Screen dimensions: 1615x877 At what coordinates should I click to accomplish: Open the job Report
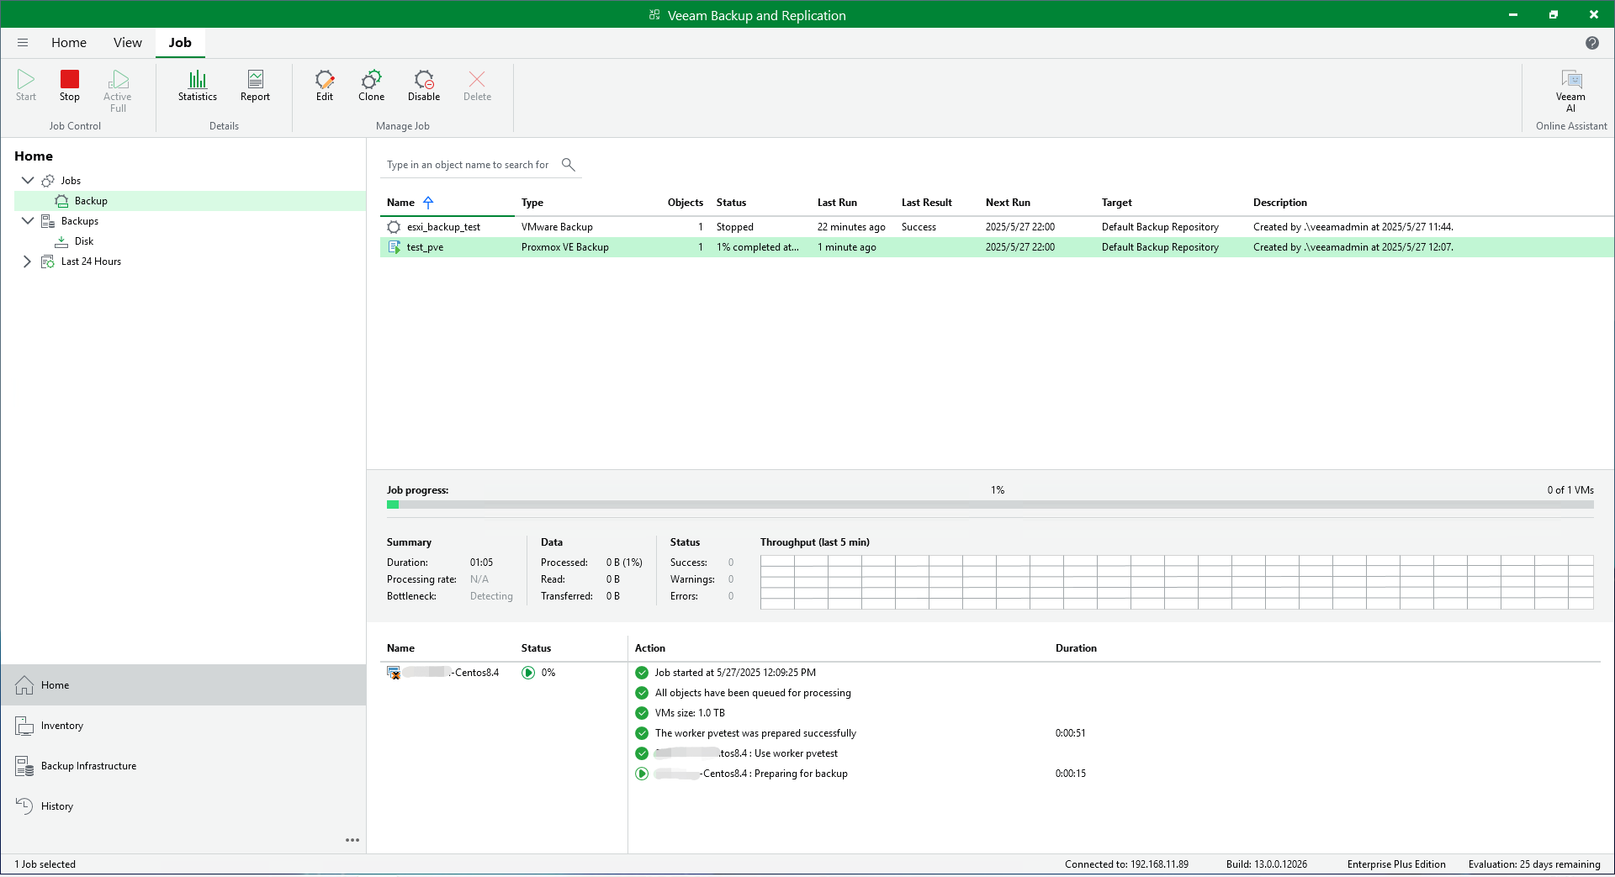(256, 85)
